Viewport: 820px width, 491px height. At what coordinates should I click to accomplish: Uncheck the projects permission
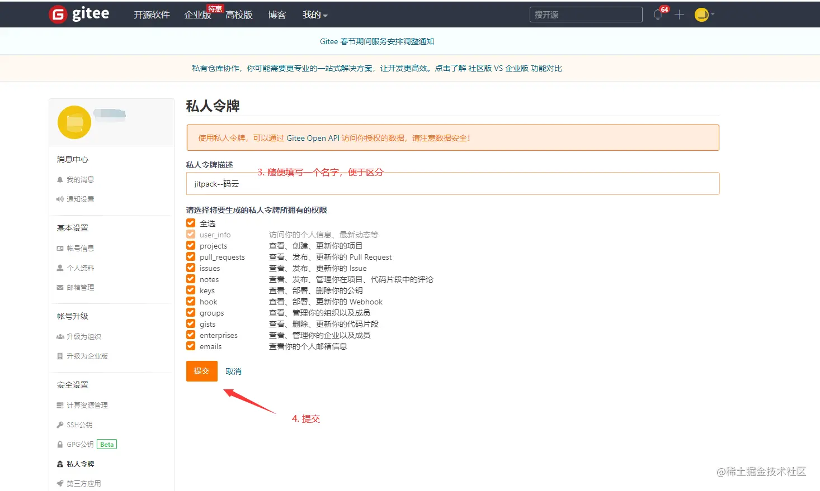pyautogui.click(x=191, y=246)
